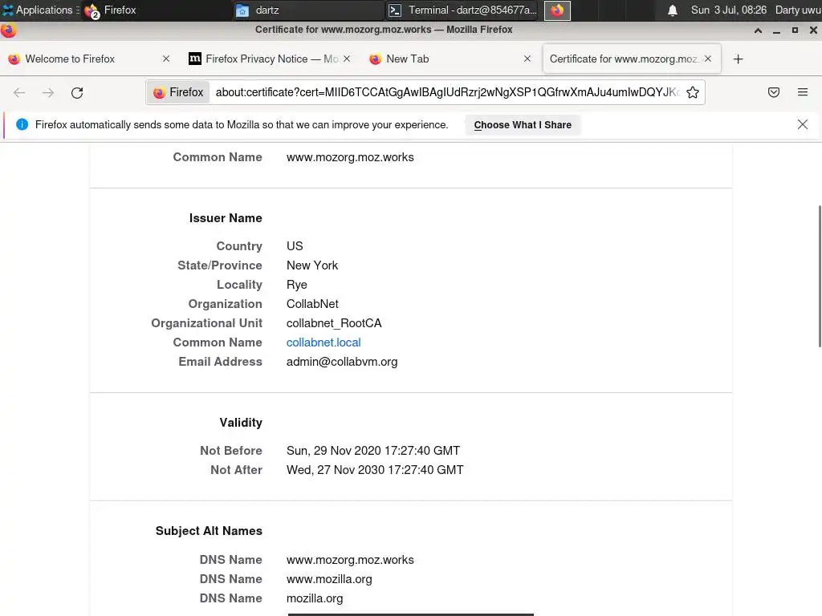Click the Not After date Wed, 27 Nov 2030
The width and height of the screenshot is (822, 616).
pyautogui.click(x=375, y=470)
